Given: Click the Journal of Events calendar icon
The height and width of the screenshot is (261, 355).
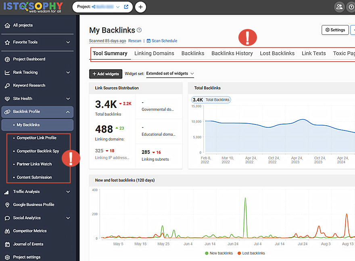Looking at the screenshot, I should click(x=7, y=244).
